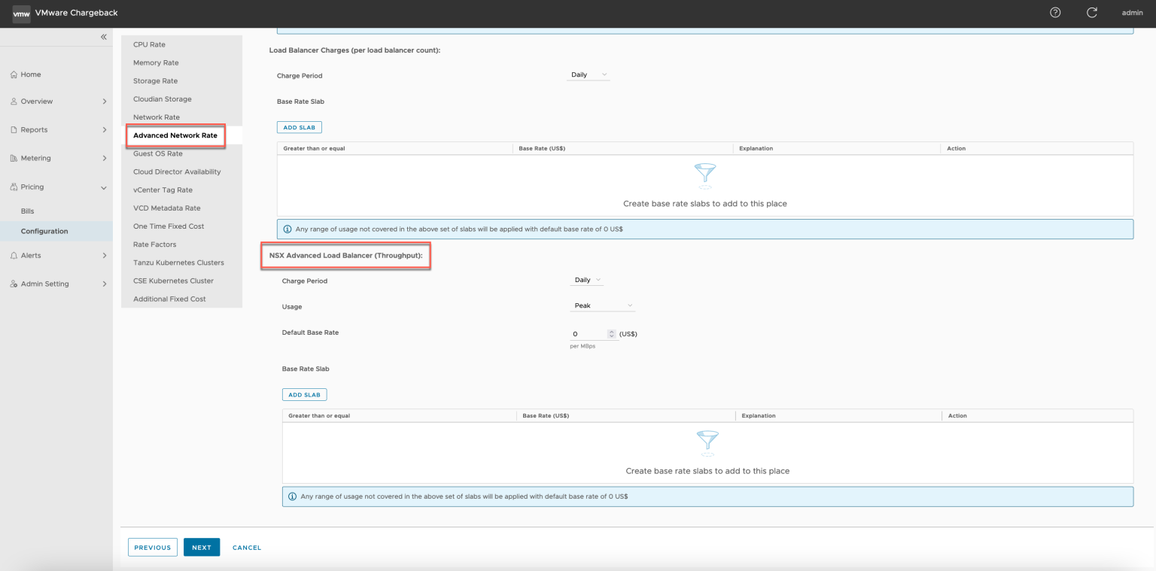Click the stepper arrows on Default Base Rate
The height and width of the screenshot is (571, 1156).
(610, 333)
